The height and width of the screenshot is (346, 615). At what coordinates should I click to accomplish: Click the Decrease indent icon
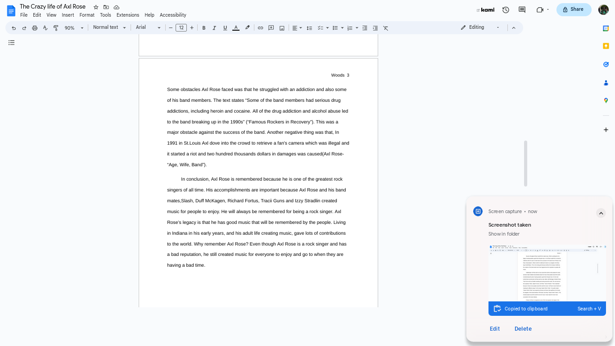(365, 28)
